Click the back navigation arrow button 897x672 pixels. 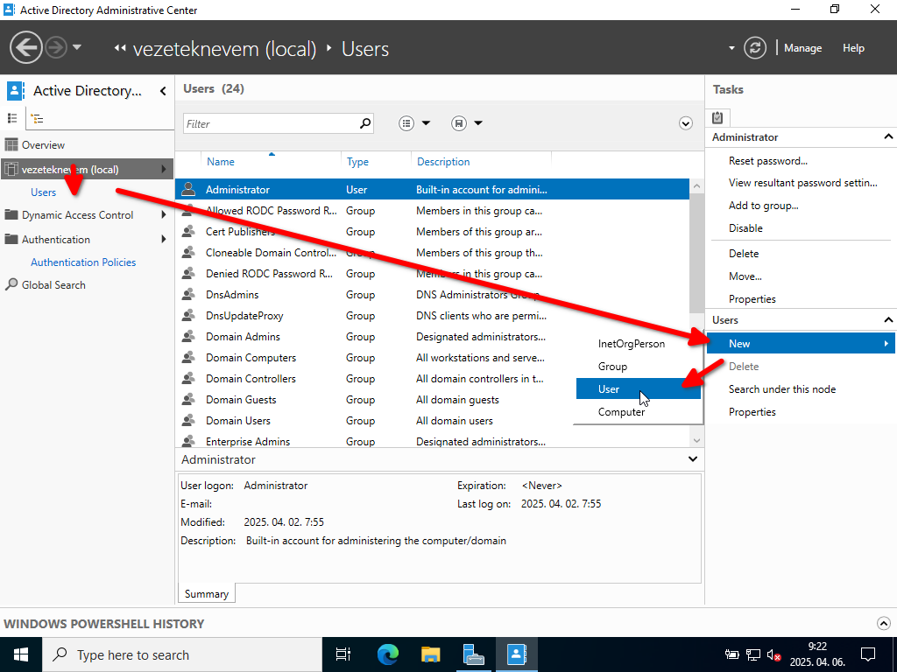click(x=26, y=47)
